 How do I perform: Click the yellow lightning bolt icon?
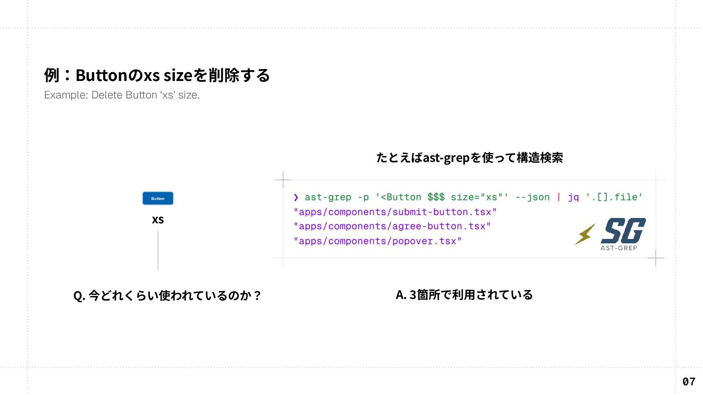(585, 234)
